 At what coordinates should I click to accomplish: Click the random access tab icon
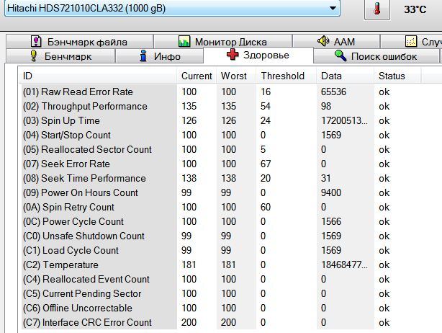(x=411, y=41)
